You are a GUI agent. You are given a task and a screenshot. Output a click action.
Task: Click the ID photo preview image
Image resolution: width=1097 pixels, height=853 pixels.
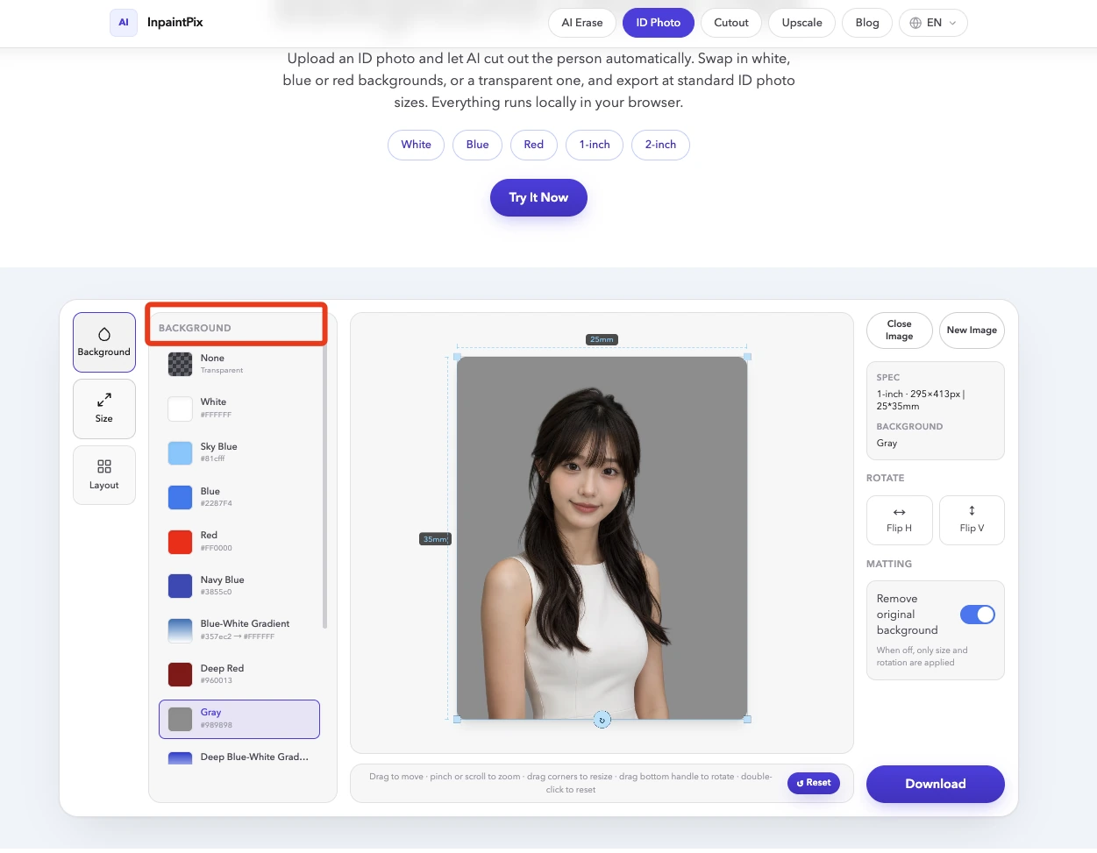(x=602, y=538)
